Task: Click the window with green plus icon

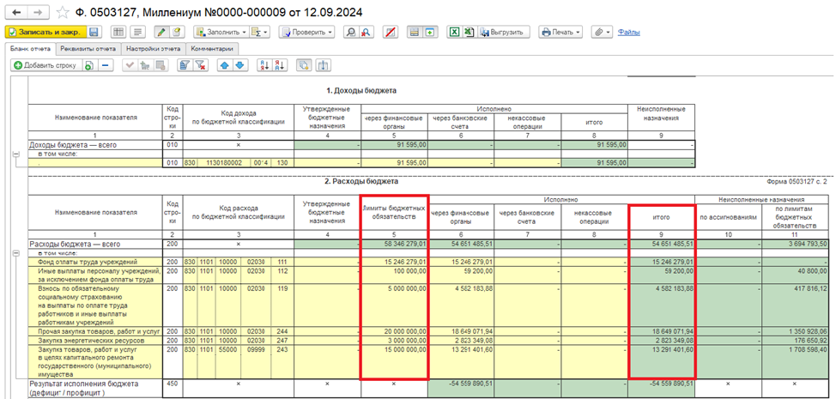Action: pos(429,32)
